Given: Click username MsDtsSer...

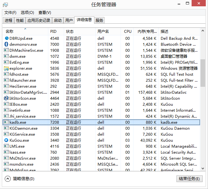Looking at the screenshot, I should point(108,158).
